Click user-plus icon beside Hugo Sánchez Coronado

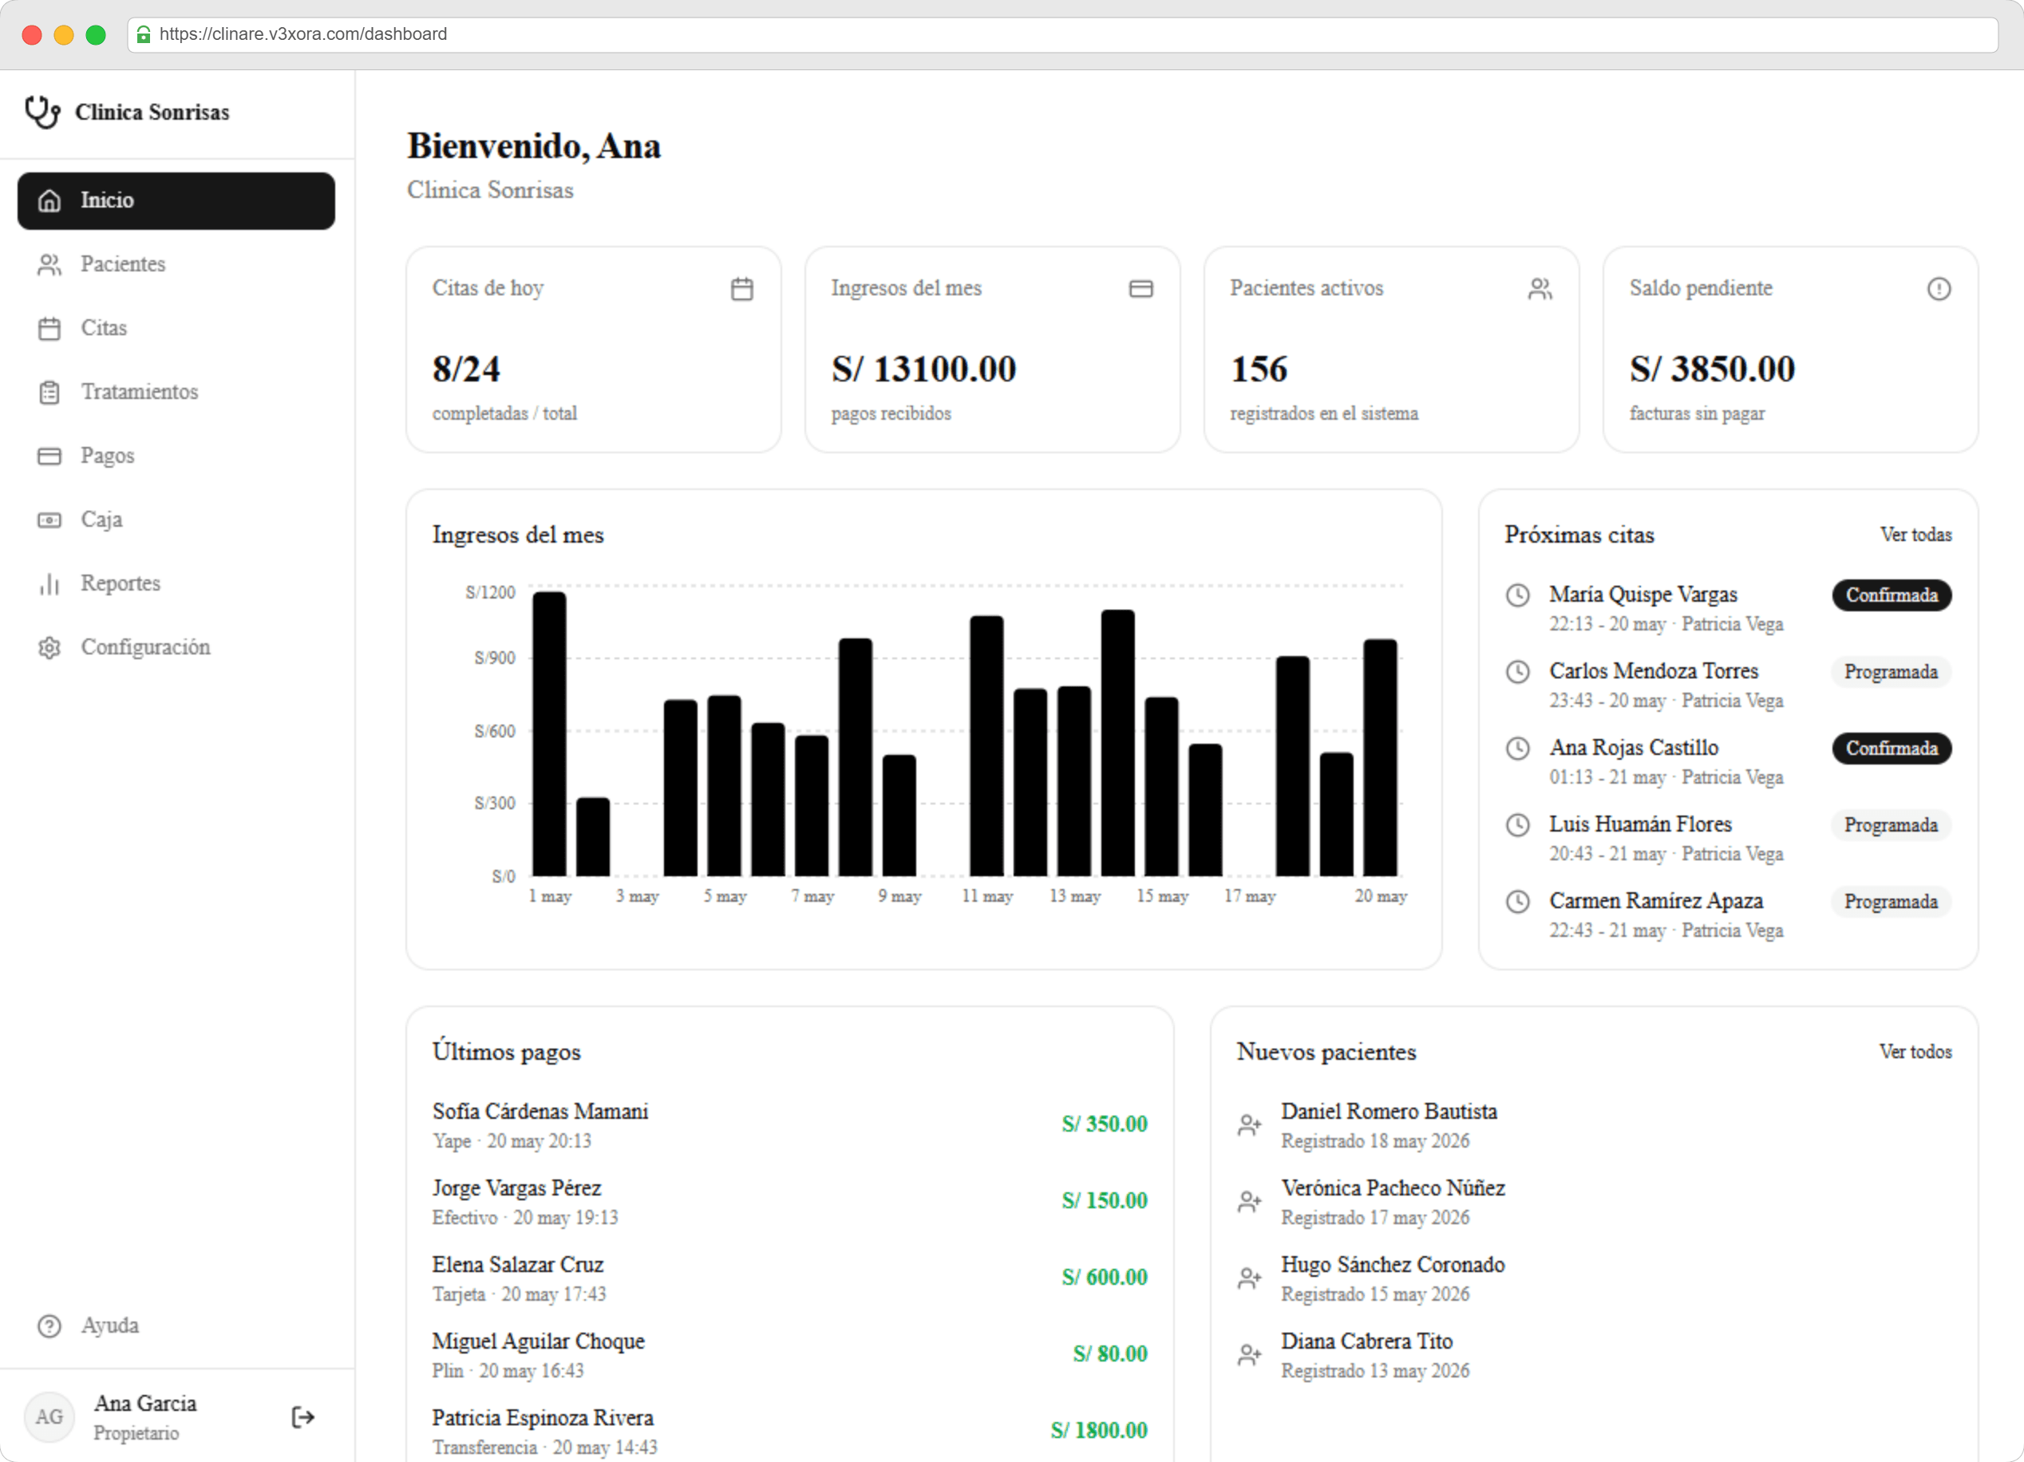[x=1249, y=1279]
